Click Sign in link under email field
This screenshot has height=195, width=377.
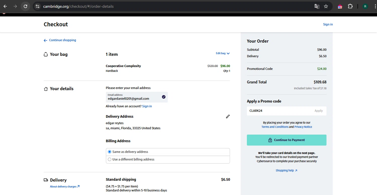pyautogui.click(x=147, y=106)
